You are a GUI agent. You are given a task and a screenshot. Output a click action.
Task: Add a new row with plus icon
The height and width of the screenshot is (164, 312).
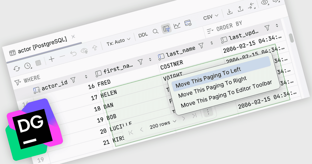(x=52, y=59)
